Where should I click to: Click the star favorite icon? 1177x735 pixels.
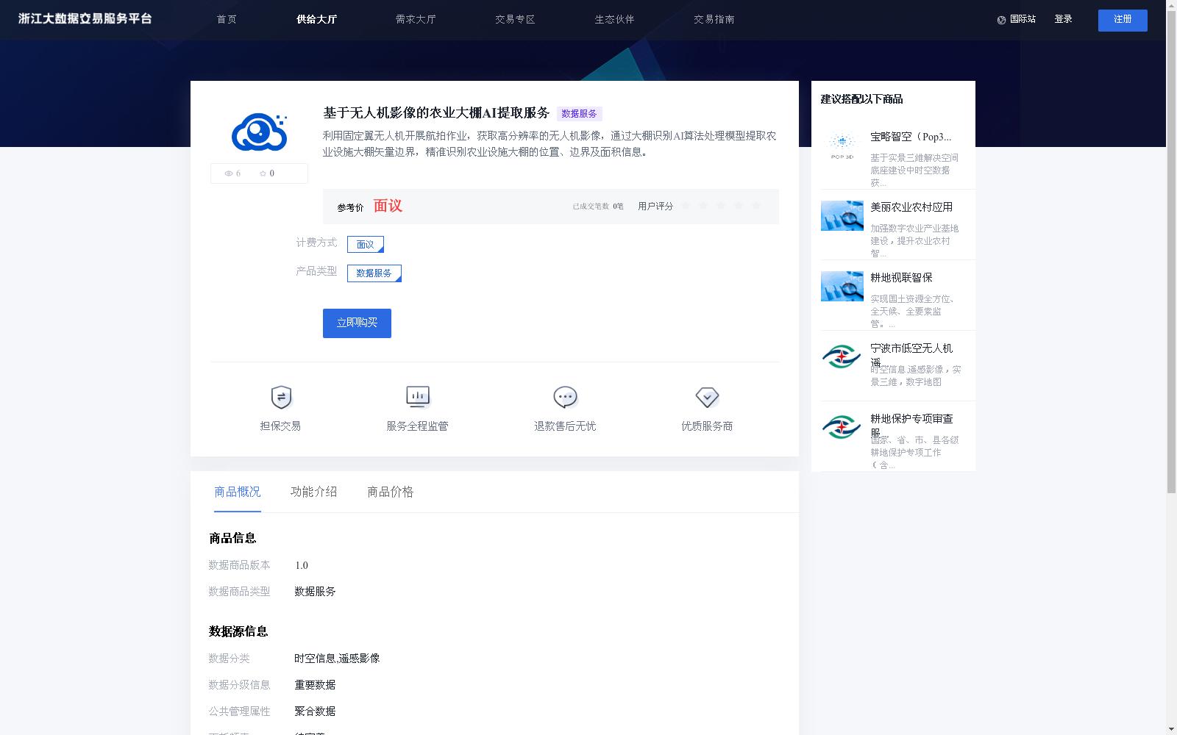click(263, 173)
